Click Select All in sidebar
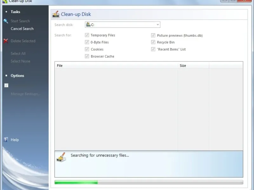The height and width of the screenshot is (190, 254). (x=18, y=54)
